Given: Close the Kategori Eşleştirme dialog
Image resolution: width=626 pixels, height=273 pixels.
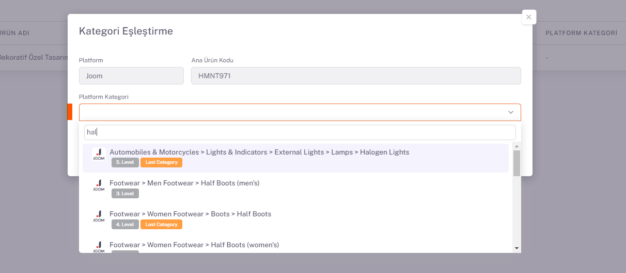Looking at the screenshot, I should [528, 17].
